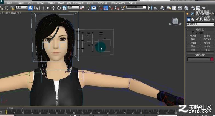Image resolution: width=215 pixels, height=116 pixels.
Task: Open Render Setup teapot icon
Action: tap(193, 8)
